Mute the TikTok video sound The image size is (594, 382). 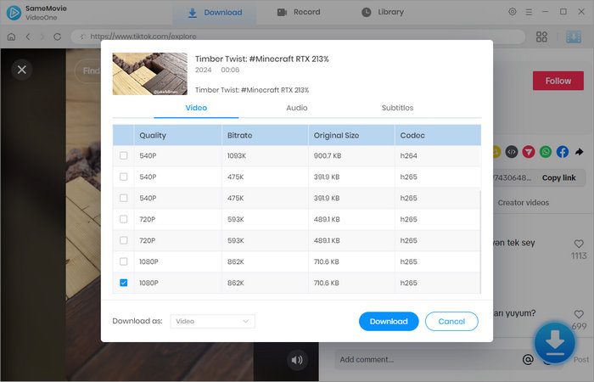(297, 360)
